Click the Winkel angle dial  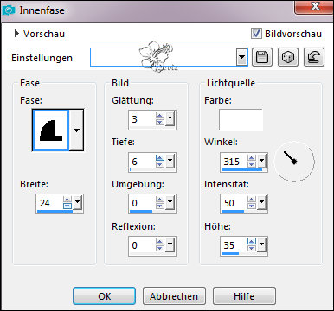click(294, 162)
